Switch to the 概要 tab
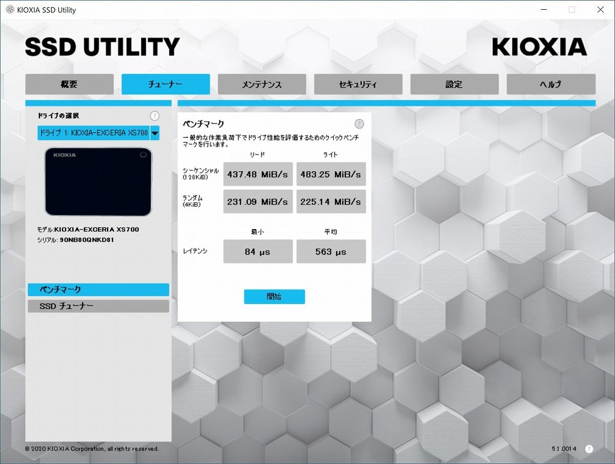The image size is (615, 464). [69, 85]
